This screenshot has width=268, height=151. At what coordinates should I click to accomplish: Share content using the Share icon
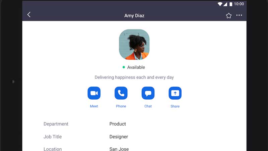pyautogui.click(x=175, y=93)
